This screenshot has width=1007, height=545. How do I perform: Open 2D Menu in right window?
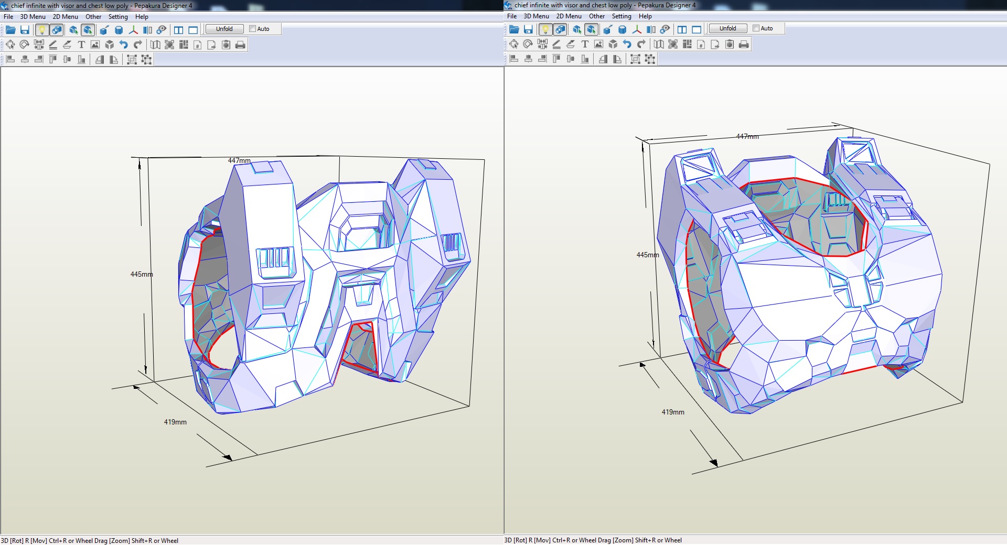pyautogui.click(x=569, y=16)
